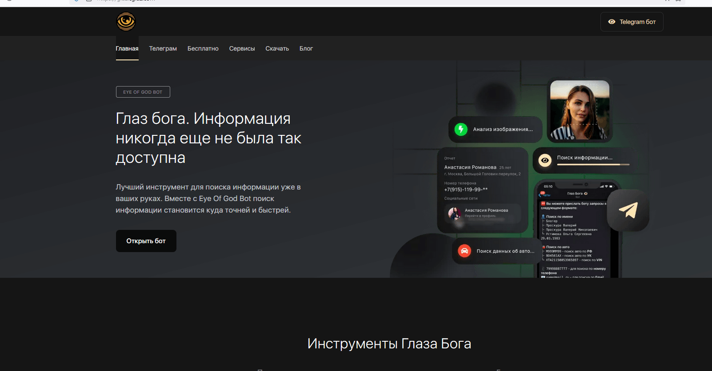This screenshot has width=712, height=371.
Task: Click the Перейти в профиль link
Action: [x=480, y=216]
